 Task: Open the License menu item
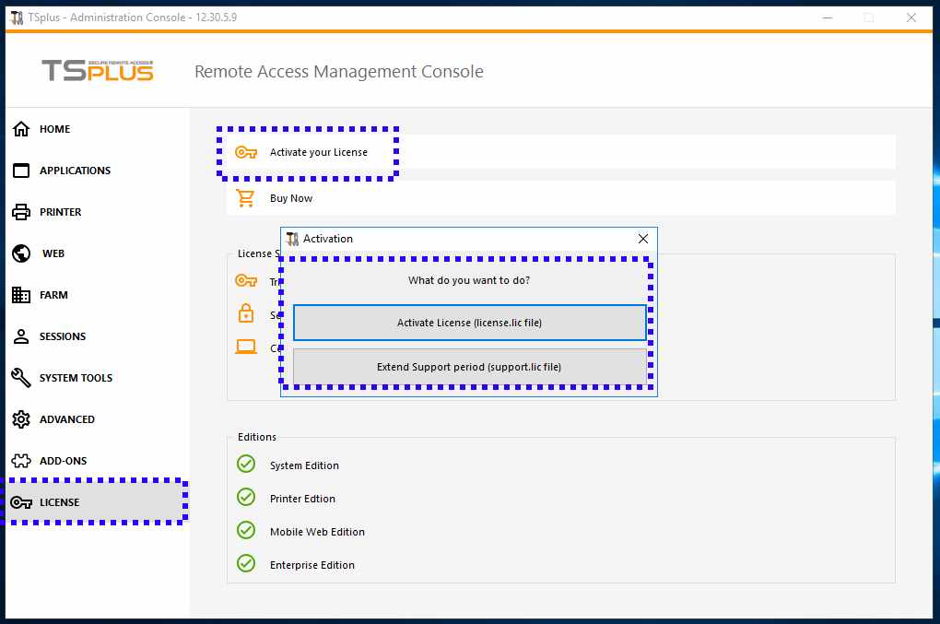(x=59, y=502)
